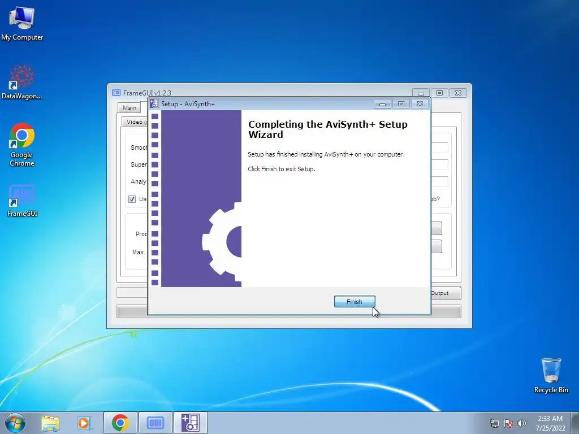Screen dimensions: 579x434
Task: Open Windows Explorer from the taskbar
Action: (50, 423)
